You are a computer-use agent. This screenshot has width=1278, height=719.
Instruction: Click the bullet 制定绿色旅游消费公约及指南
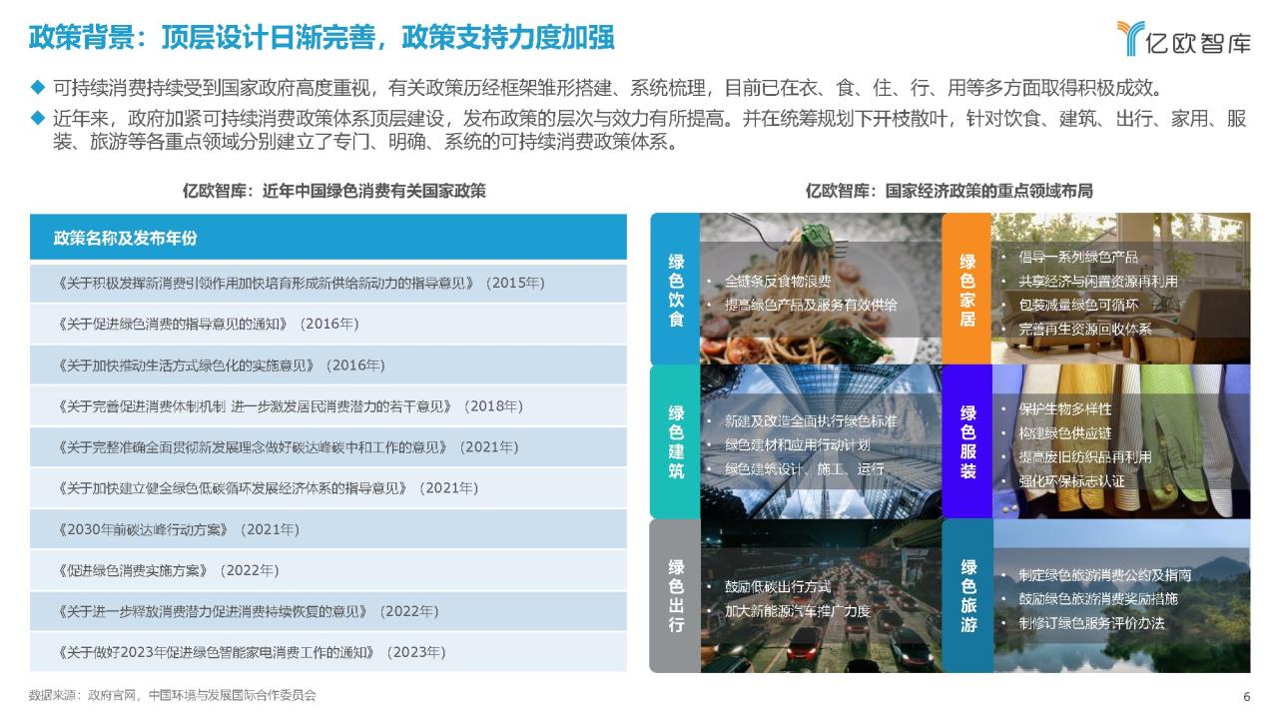tap(1104, 575)
